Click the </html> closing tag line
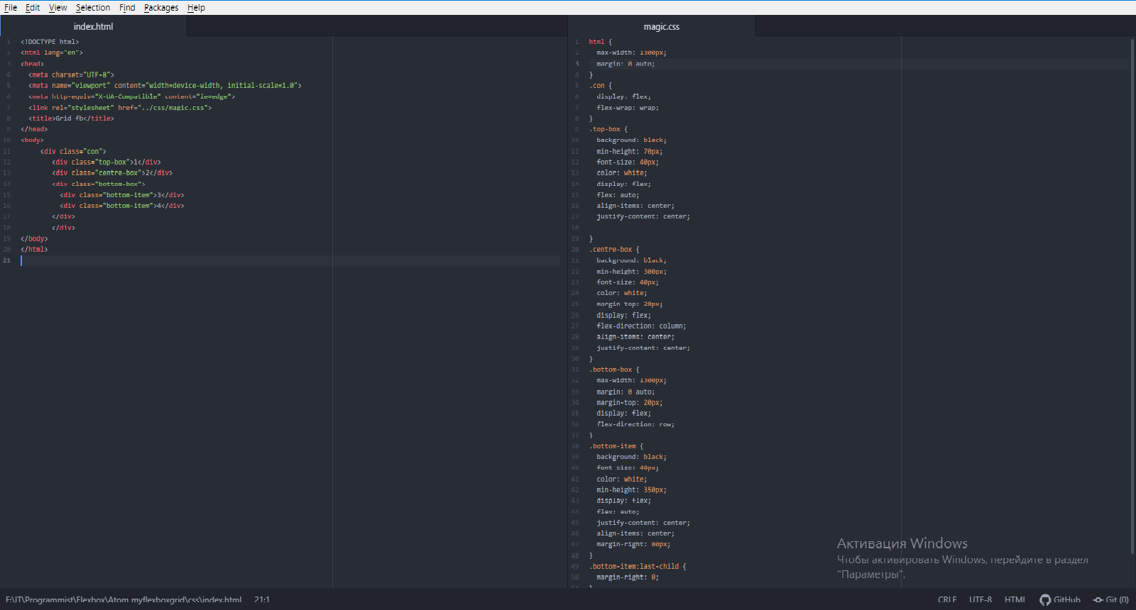 pyautogui.click(x=34, y=250)
